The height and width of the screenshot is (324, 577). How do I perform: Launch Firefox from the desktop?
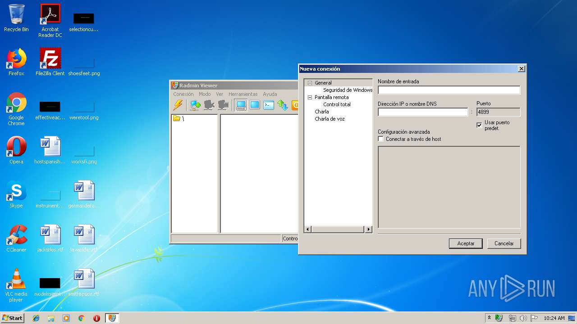[16, 62]
